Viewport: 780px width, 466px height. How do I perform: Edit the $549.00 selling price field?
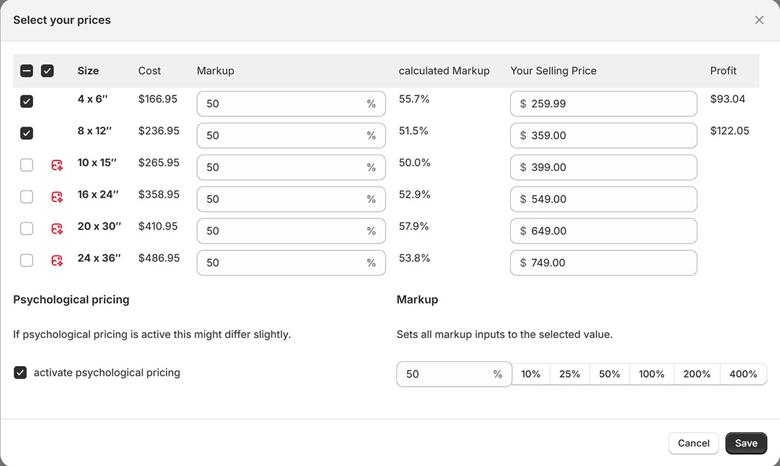coord(604,200)
